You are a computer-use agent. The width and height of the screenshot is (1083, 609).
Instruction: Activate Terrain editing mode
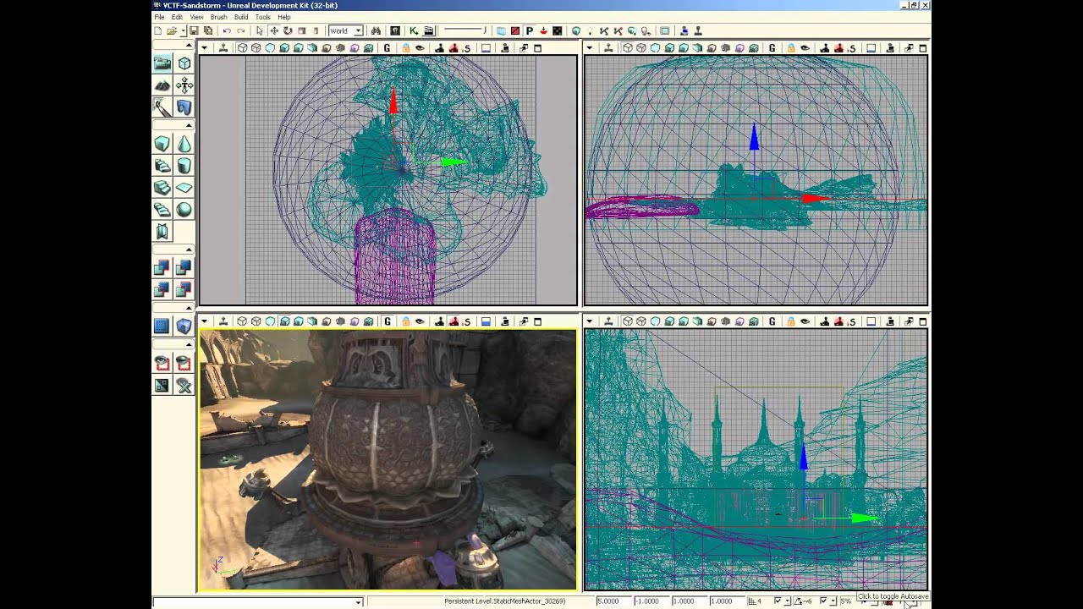pos(162,85)
